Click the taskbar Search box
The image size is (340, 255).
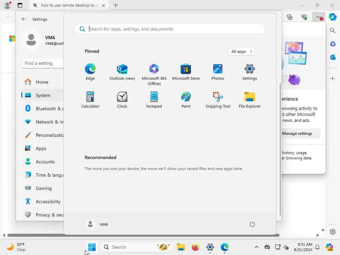pos(136,247)
